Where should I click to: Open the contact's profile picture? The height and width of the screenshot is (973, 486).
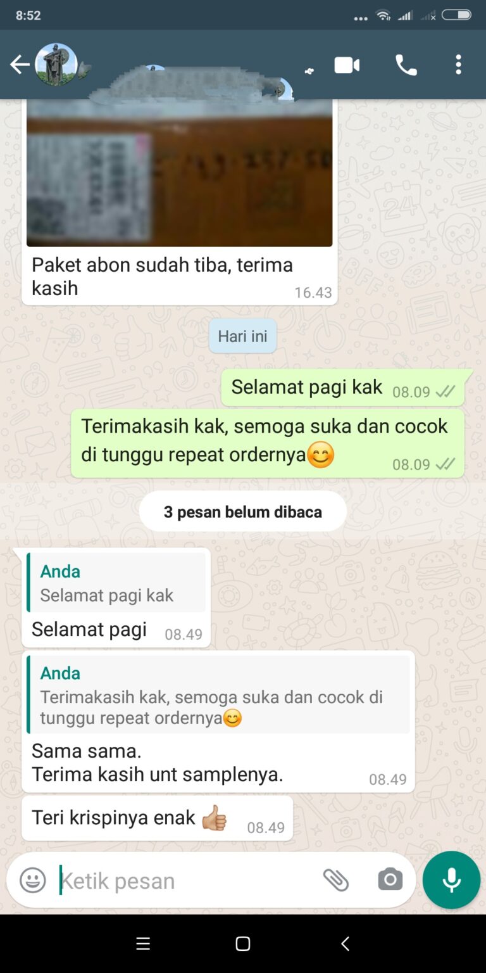[56, 65]
